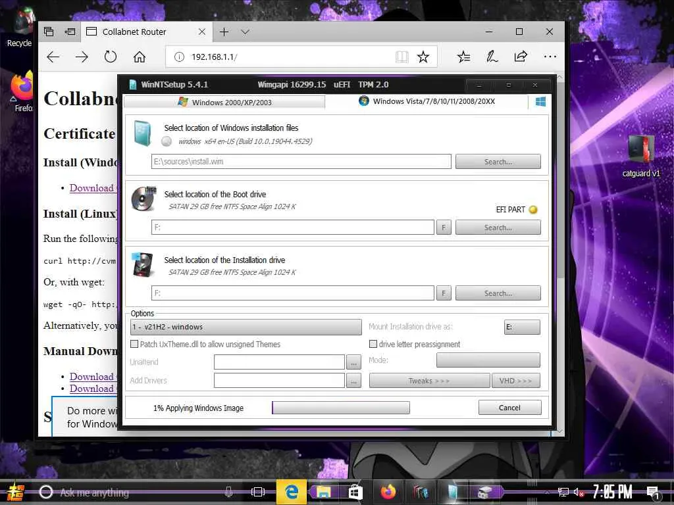Enable drive letter preassignment checkbox

(x=373, y=344)
